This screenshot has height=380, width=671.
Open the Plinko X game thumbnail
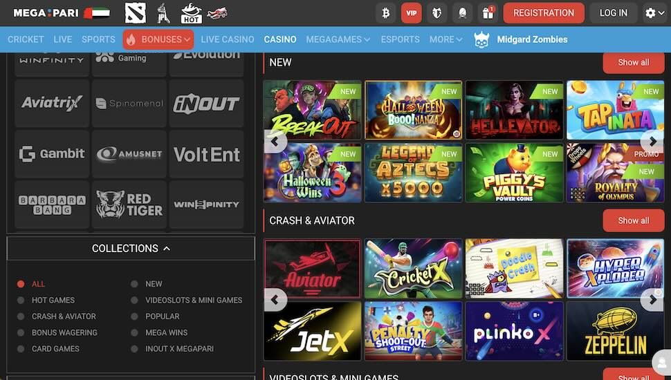point(514,331)
